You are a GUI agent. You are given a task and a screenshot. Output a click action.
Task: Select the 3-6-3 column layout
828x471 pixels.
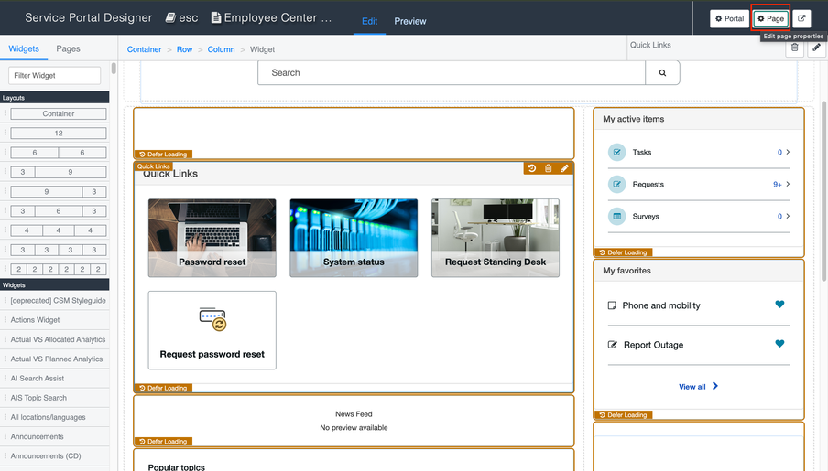58,211
